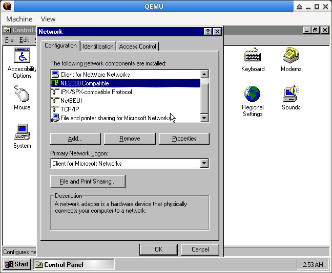The image size is (332, 273).
Task: Open File and Print Sharing... settings
Action: [88, 181]
